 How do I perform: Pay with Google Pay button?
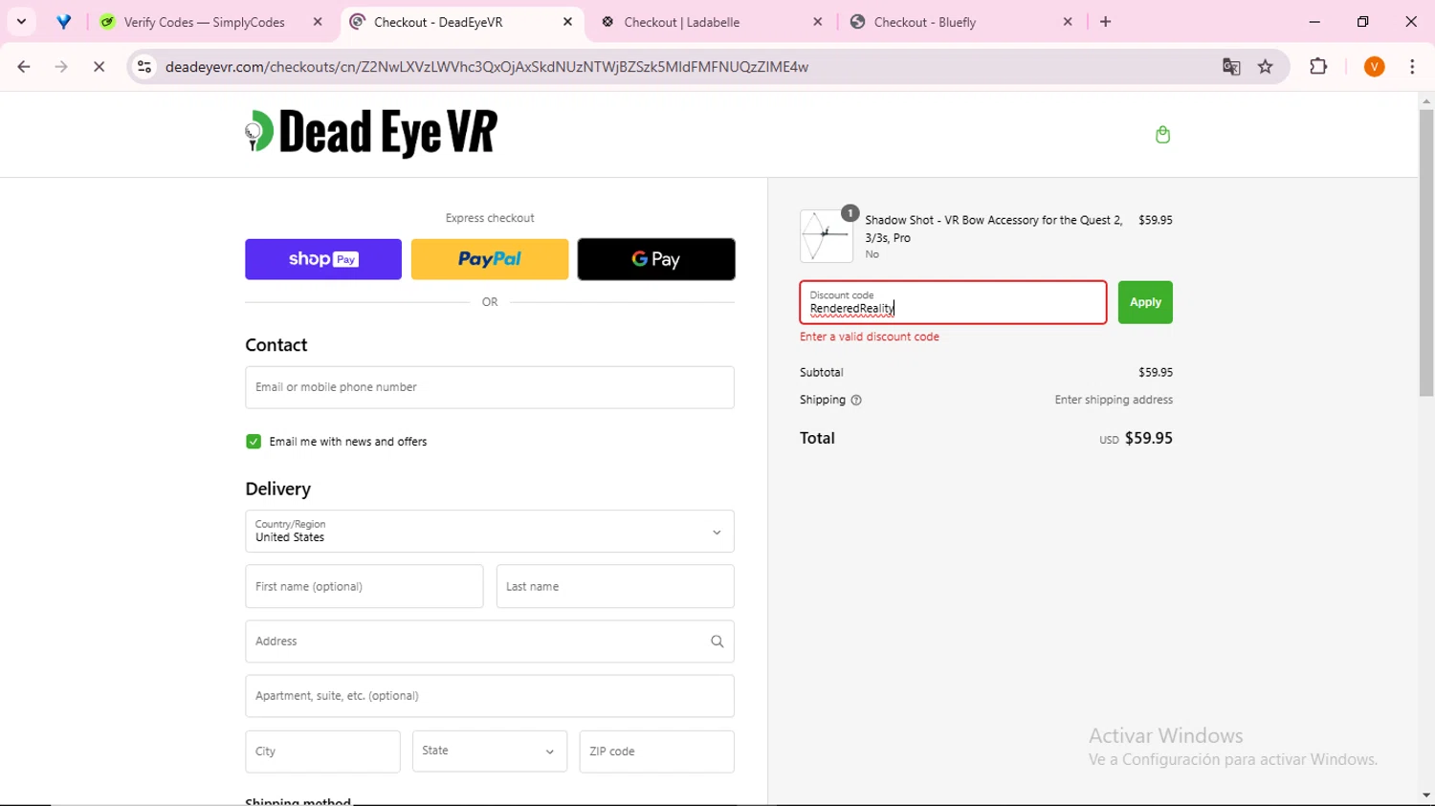coord(656,259)
